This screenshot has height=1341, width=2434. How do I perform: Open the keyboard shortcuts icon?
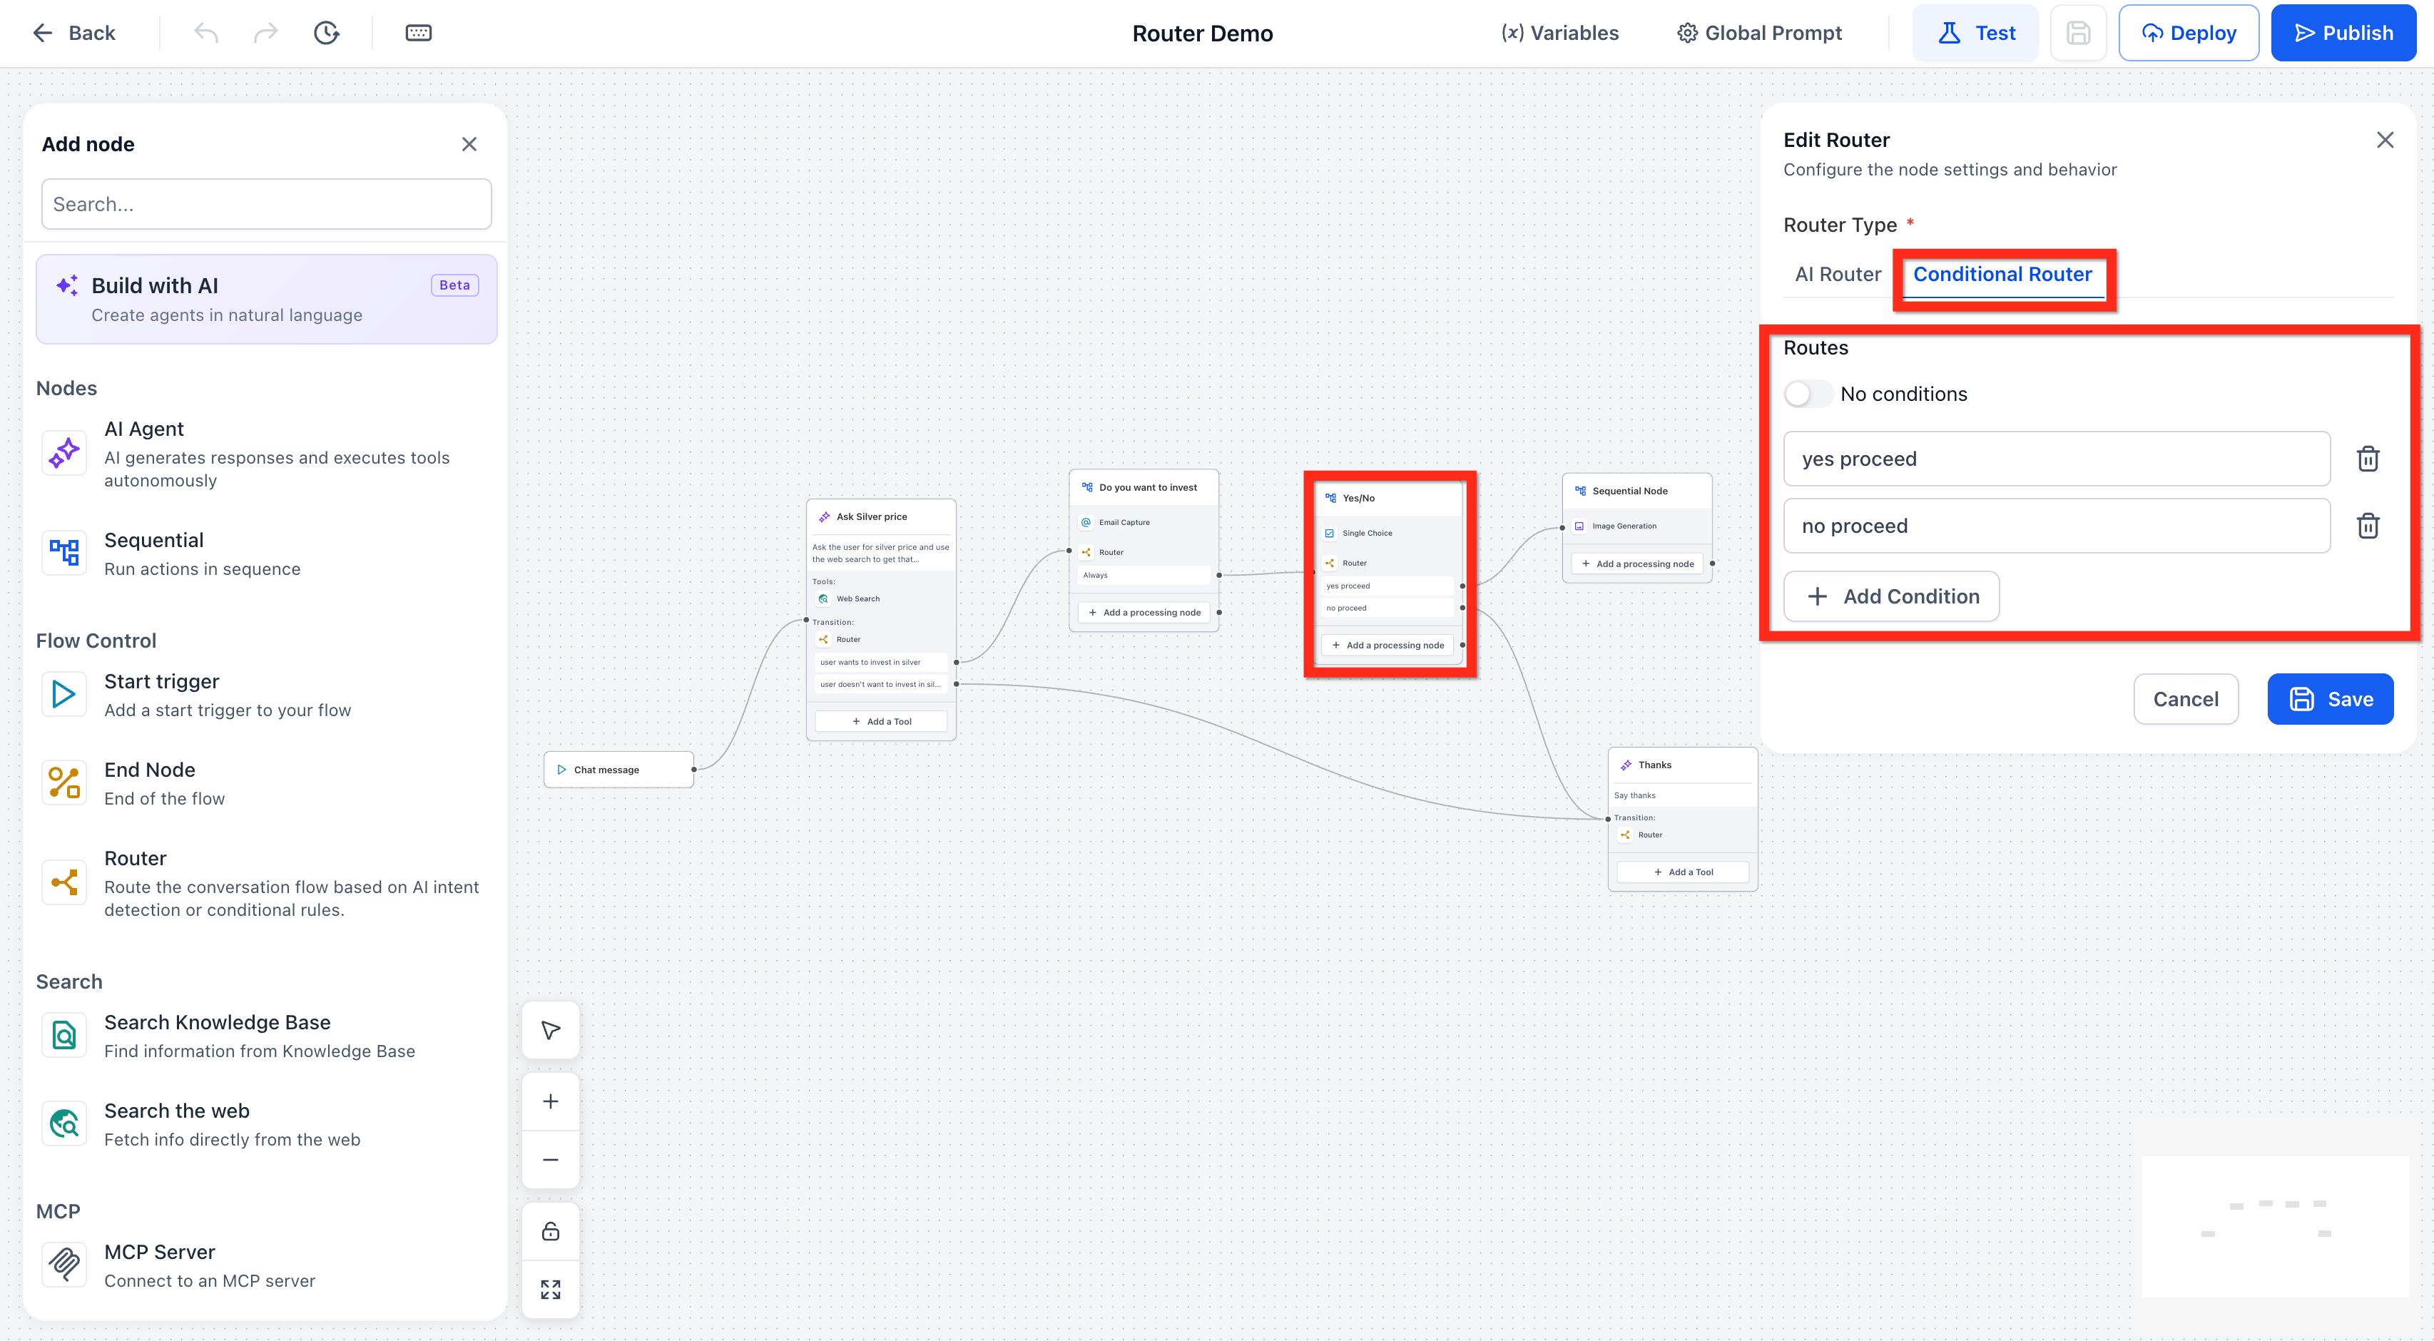[x=419, y=33]
